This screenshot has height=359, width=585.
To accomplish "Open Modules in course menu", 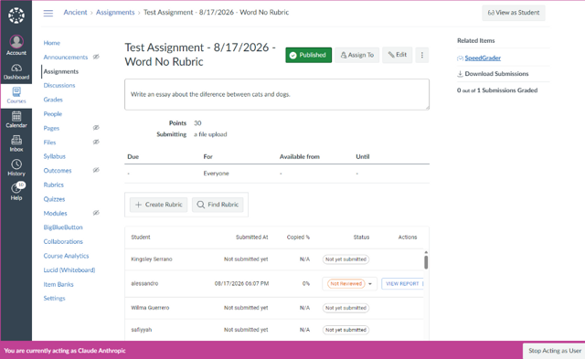I will pos(55,213).
